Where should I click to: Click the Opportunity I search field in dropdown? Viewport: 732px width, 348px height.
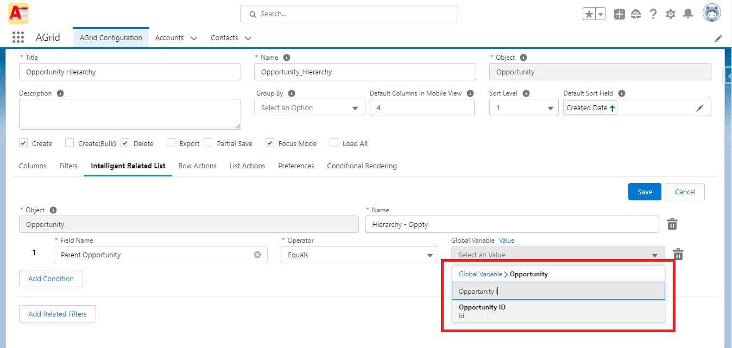558,291
